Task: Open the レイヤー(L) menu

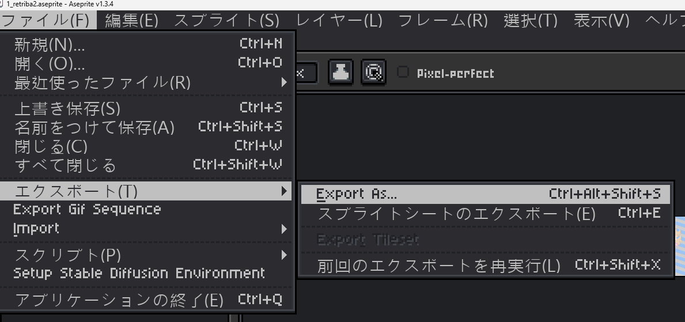Action: [339, 20]
